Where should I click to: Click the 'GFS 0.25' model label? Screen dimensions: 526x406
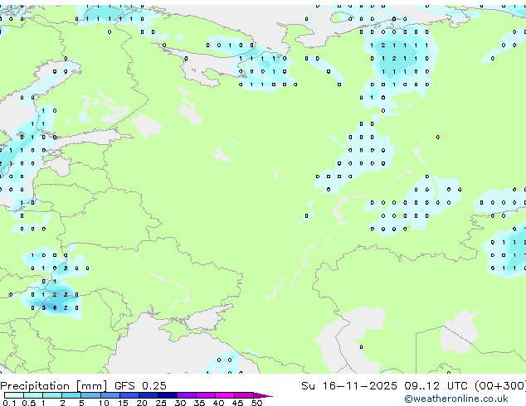tap(140, 386)
